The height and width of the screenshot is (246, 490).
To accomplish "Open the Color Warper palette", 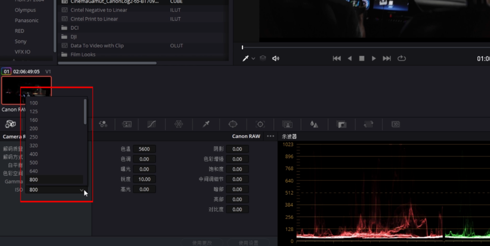I will click(178, 124).
